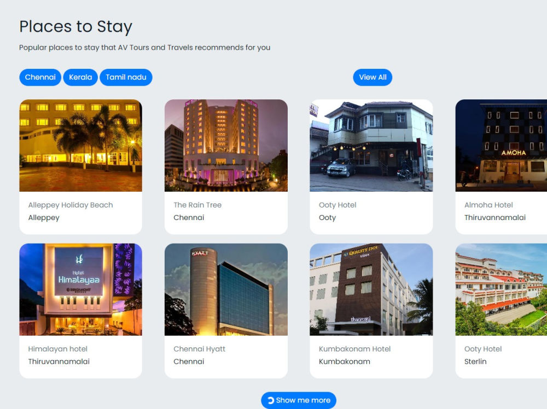Click the Himalayan hotel name link
Screen dimensions: 547x409
pos(59,348)
